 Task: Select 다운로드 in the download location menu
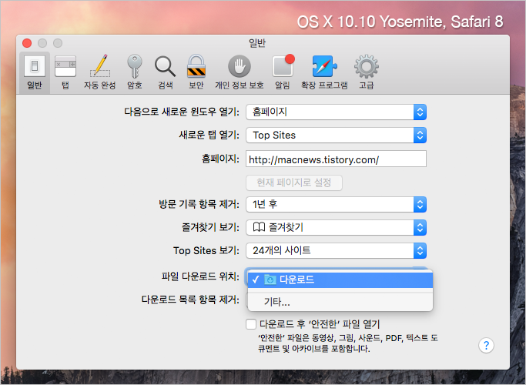pos(340,280)
